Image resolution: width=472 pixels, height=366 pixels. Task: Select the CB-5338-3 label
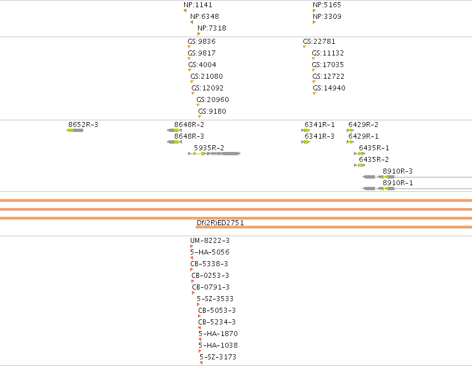click(209, 264)
